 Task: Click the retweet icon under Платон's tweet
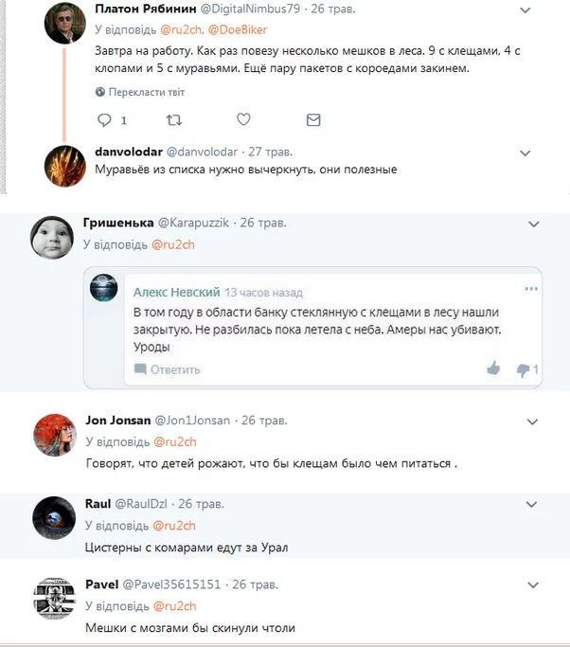[x=173, y=120]
